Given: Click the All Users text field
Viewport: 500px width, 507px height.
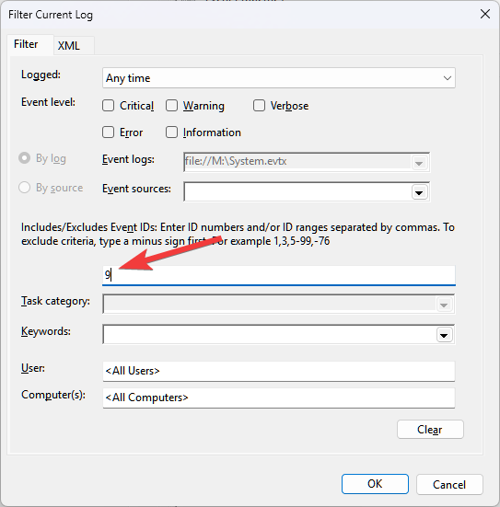Looking at the screenshot, I should coord(279,371).
